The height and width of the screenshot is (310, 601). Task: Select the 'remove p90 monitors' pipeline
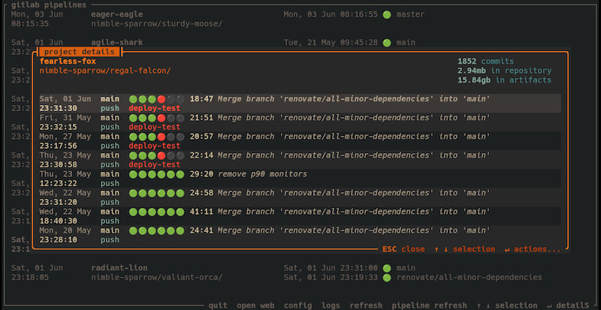pyautogui.click(x=300, y=179)
